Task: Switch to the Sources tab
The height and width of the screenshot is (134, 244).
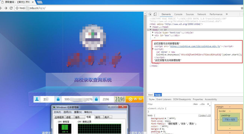Action: click(190, 14)
